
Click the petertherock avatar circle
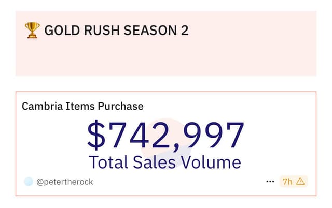pyautogui.click(x=29, y=182)
